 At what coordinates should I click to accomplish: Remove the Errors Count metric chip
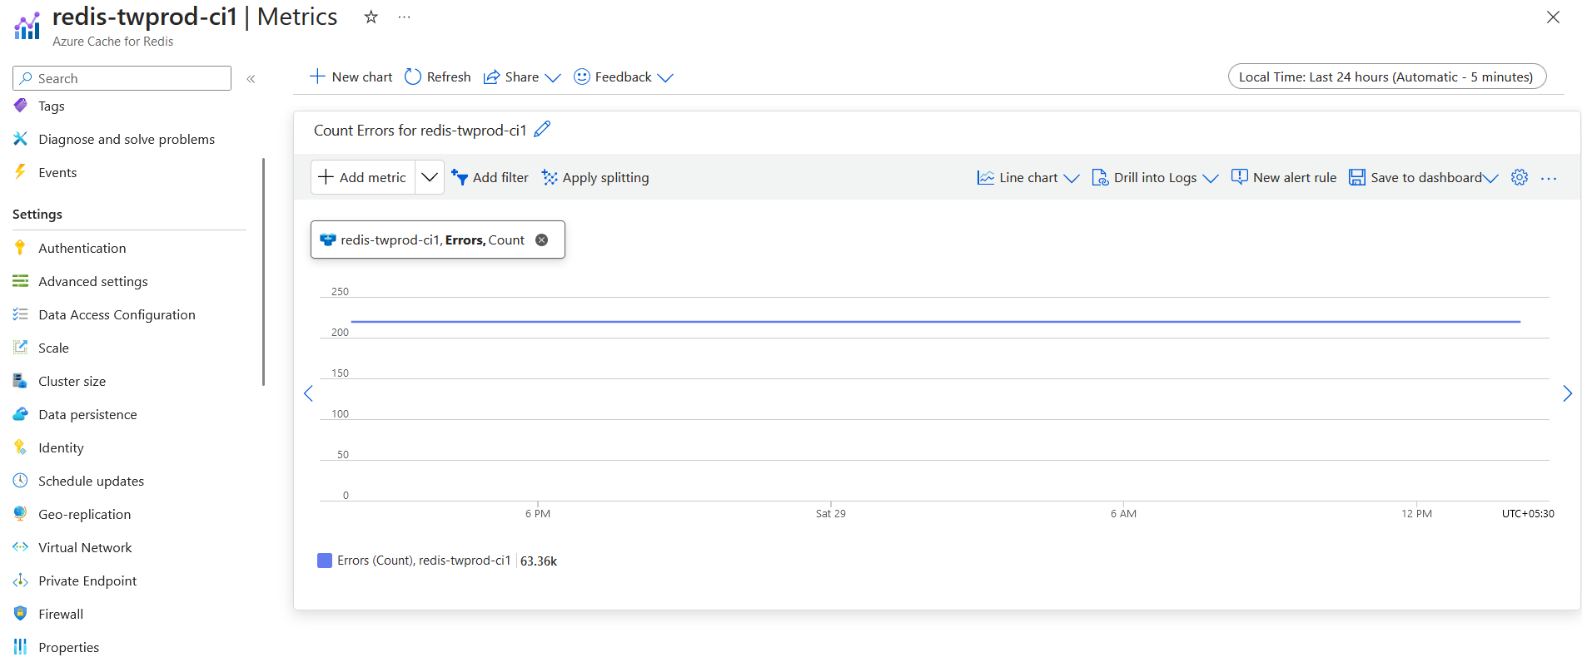click(542, 240)
